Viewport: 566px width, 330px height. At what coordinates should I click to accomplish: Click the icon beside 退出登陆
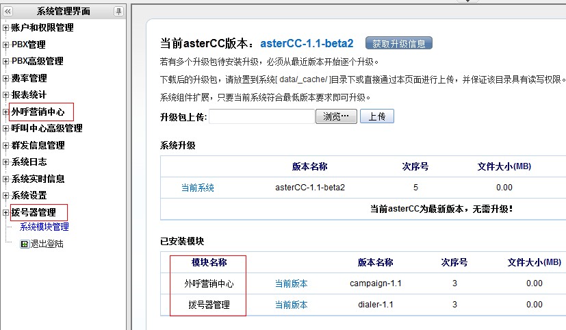pyautogui.click(x=25, y=244)
